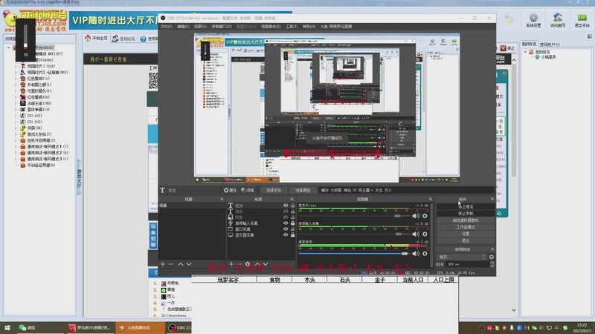Move source up in the sources list
The image size is (595, 334).
(257, 264)
